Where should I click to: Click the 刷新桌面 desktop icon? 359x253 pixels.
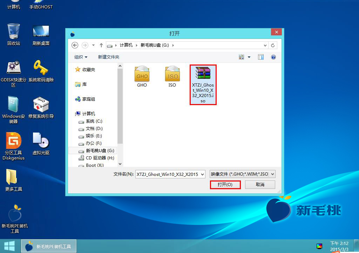[x=41, y=34]
